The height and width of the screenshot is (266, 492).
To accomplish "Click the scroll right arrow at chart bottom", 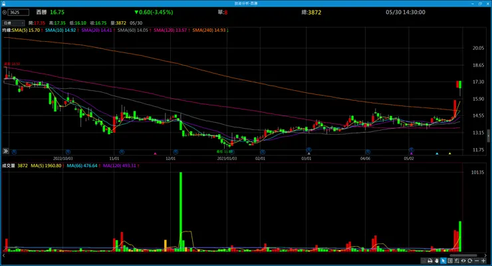I will (x=485, y=255).
